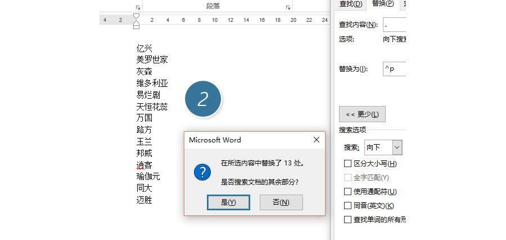Image resolution: width=506 pixels, height=240 pixels.
Task: Enable 同音(英文)(K) checkbox
Action: click(347, 205)
